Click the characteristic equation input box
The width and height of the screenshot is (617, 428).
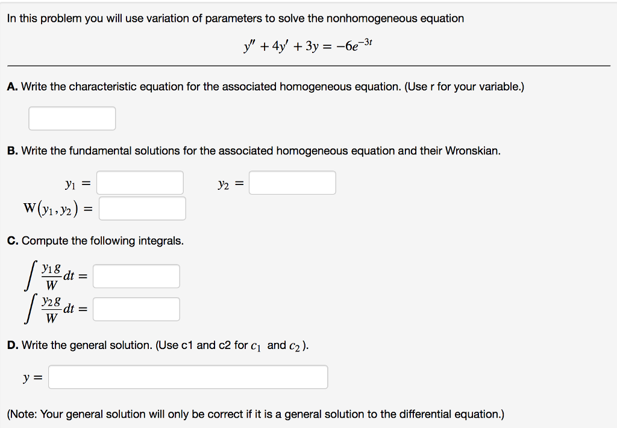pyautogui.click(x=72, y=118)
